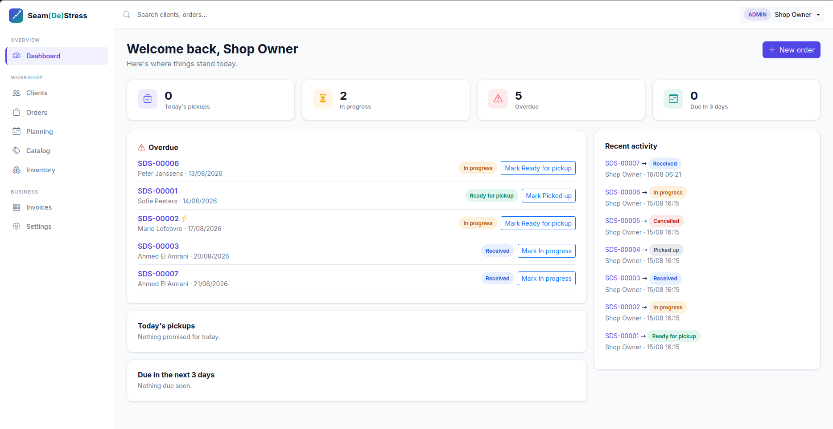Screen dimensions: 833x429
Task: Mark SDS-00001 as Picked up
Action: tap(548, 196)
